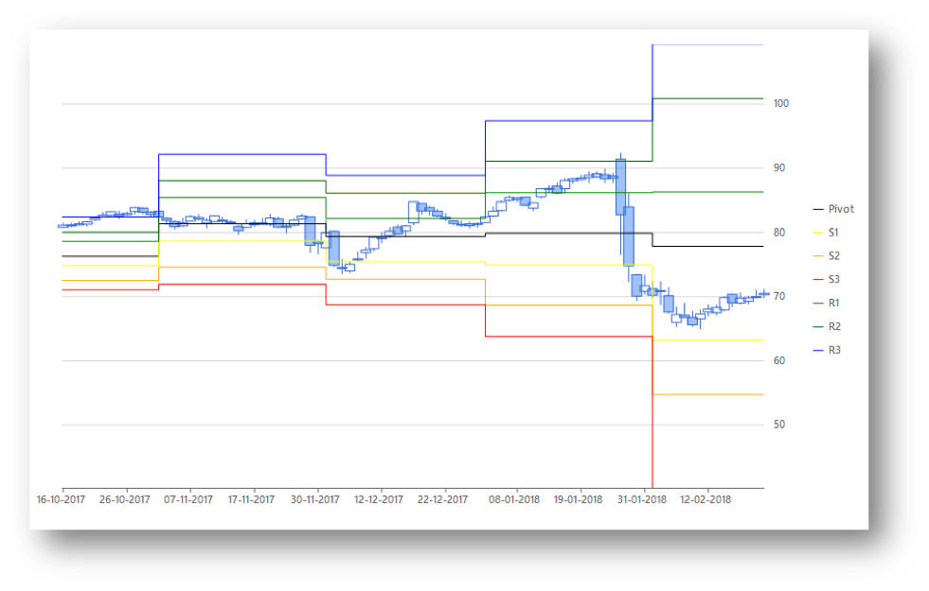The image size is (929, 591).
Task: Click the green R1 legend marker
Action: click(x=816, y=303)
